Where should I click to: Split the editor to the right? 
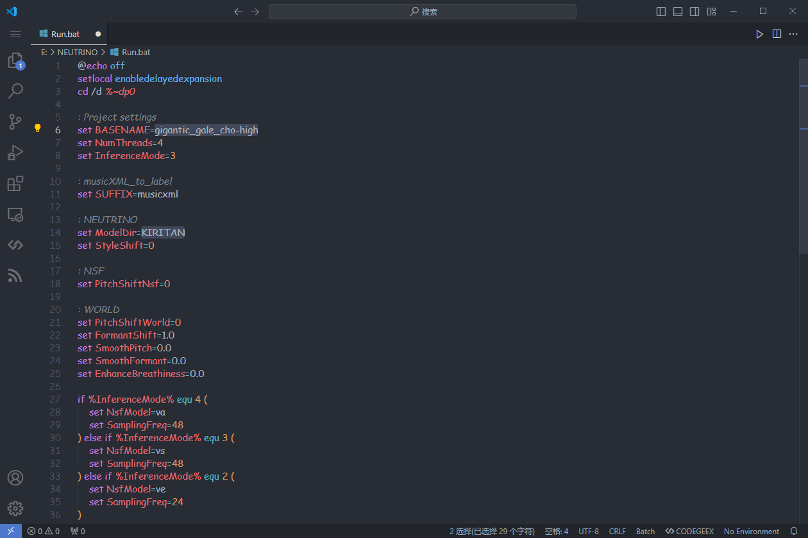[x=777, y=34]
